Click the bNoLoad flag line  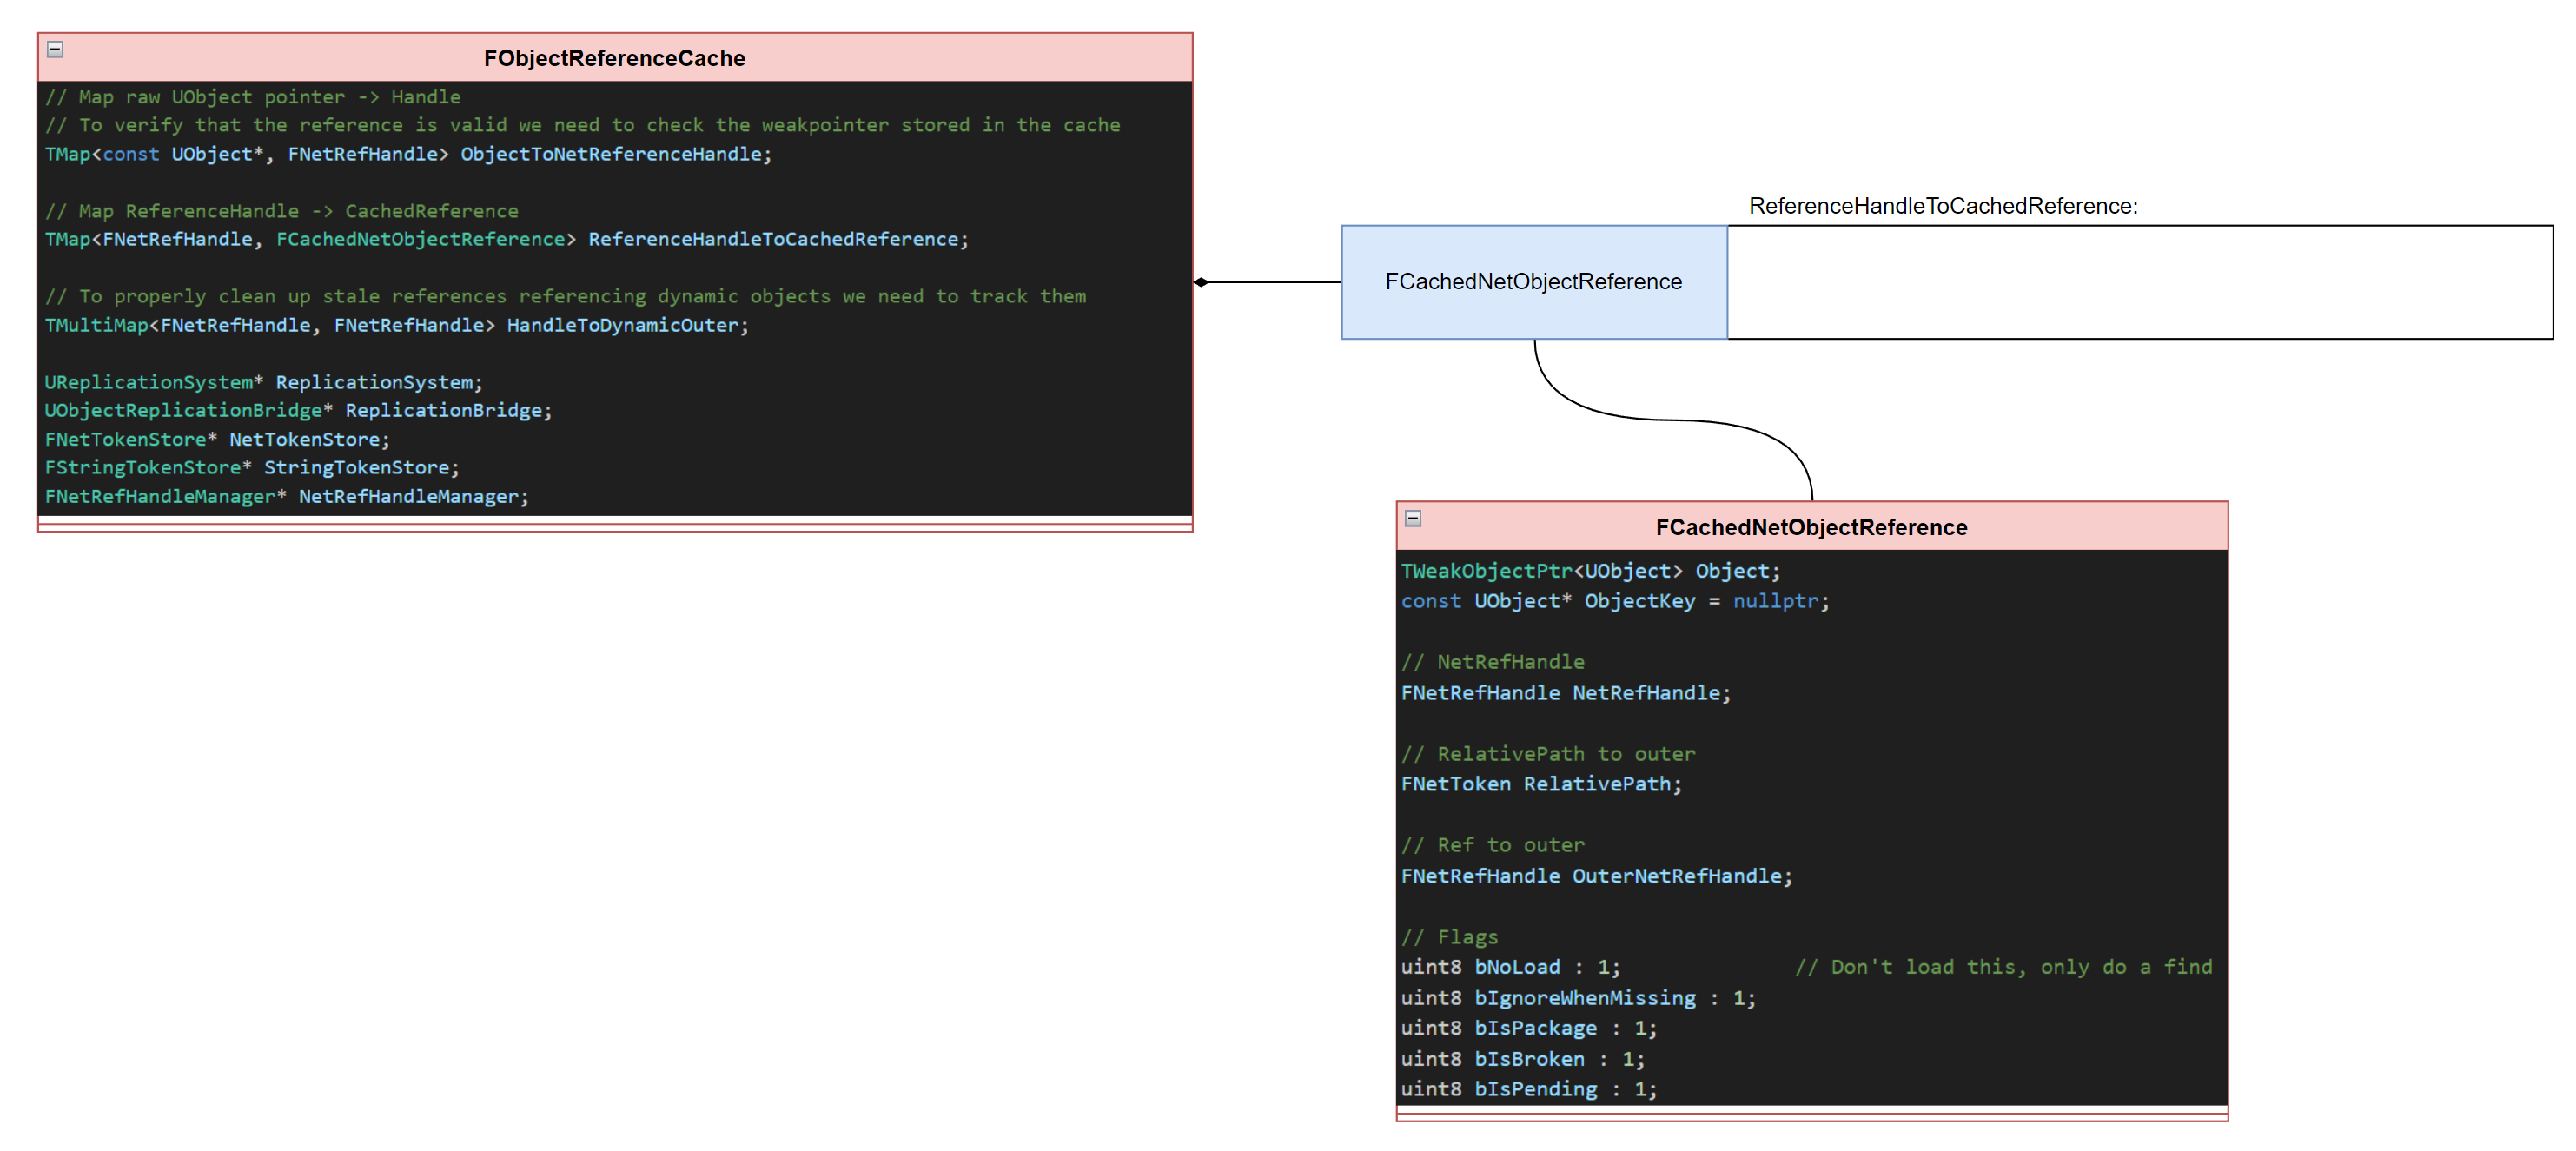(x=1509, y=967)
